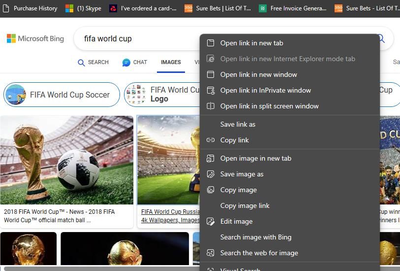Open the I've ordered a card bookmark
This screenshot has width=400, height=271.
(143, 8)
